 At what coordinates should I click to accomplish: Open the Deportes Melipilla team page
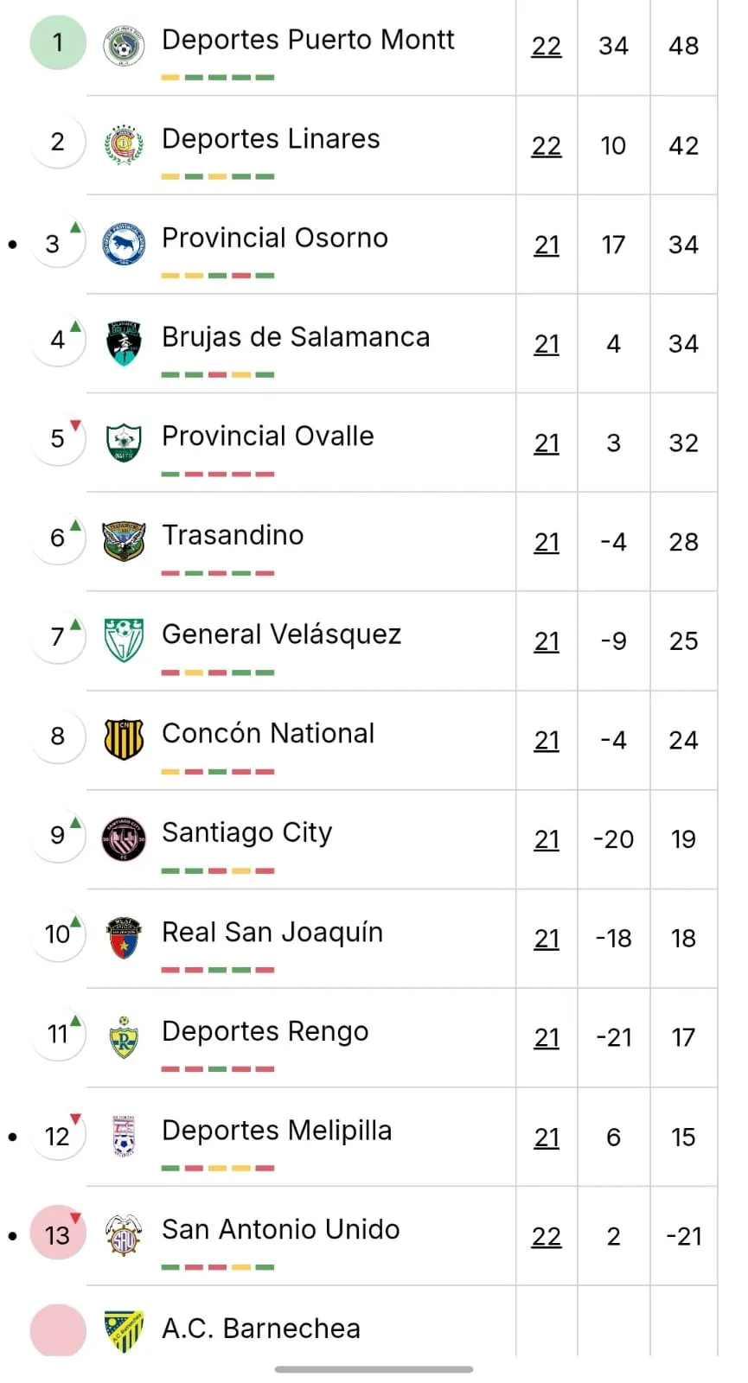pyautogui.click(x=277, y=1131)
